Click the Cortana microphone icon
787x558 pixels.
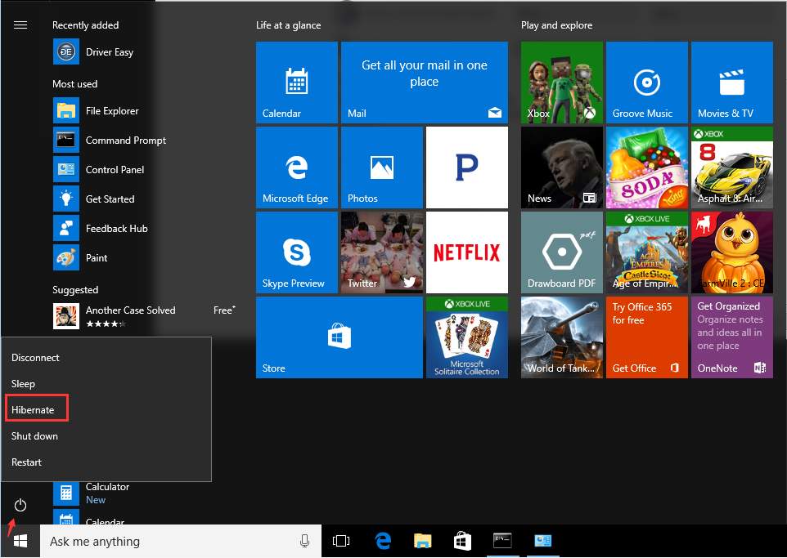[304, 541]
